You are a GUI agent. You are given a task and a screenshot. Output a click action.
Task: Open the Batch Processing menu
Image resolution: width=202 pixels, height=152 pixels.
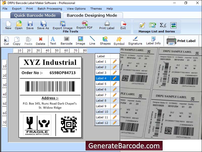tap(50, 9)
